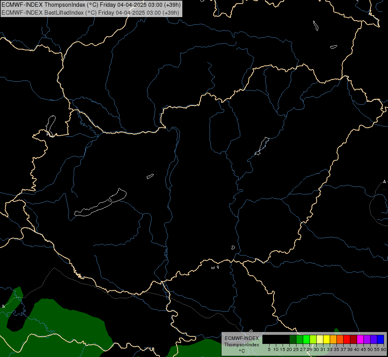388x357 pixels.
Task: Click the legend value 5
Action: pos(269,349)
